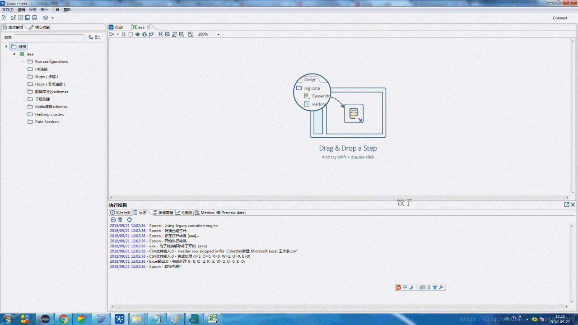Pause the running transformation
Viewport: 578px width, 325px height.
pyautogui.click(x=124, y=34)
